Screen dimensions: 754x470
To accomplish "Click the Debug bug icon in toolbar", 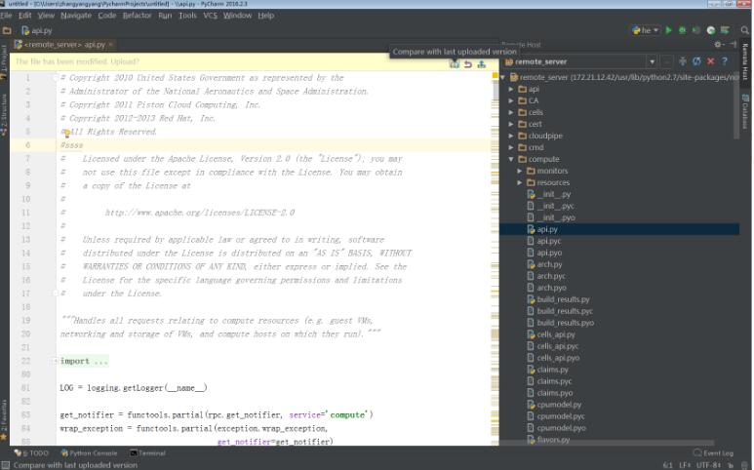I will coord(682,30).
